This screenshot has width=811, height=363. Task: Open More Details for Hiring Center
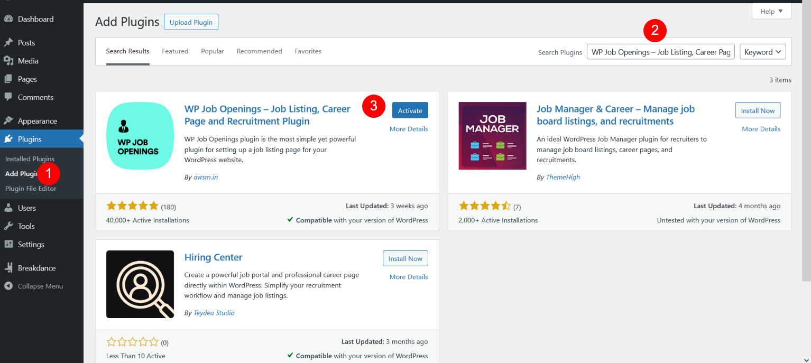coord(409,277)
